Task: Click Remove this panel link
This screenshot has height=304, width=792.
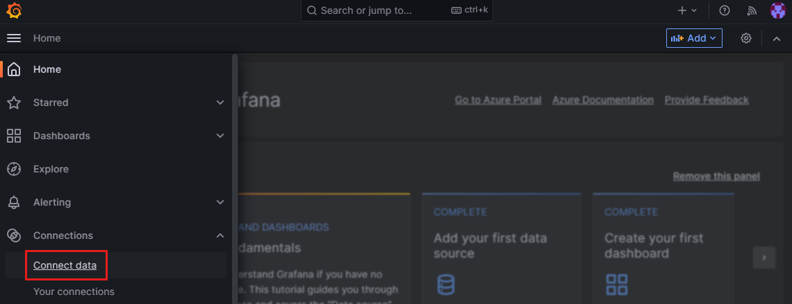Action: click(716, 176)
